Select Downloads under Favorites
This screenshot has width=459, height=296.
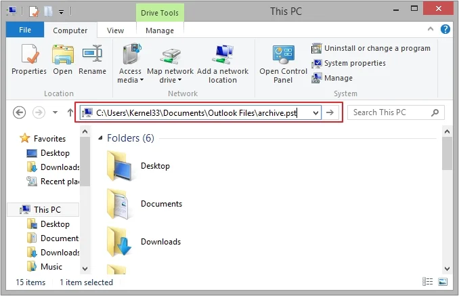coord(53,167)
